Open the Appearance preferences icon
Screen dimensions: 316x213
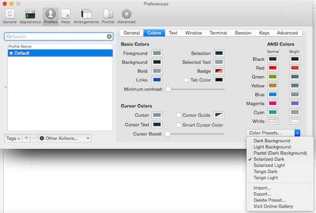coord(30,17)
